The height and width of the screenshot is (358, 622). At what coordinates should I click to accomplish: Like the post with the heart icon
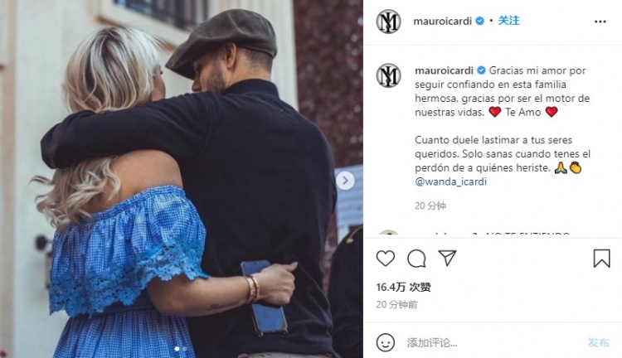pyautogui.click(x=385, y=259)
